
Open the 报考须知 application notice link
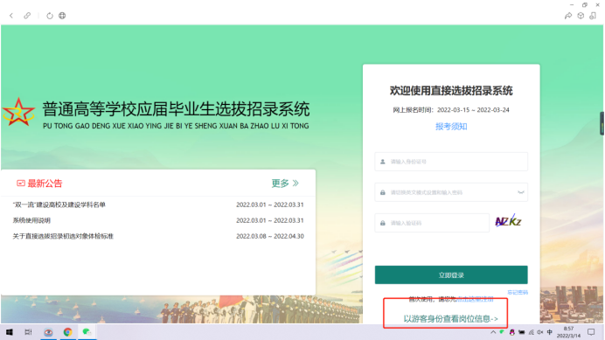(x=451, y=127)
